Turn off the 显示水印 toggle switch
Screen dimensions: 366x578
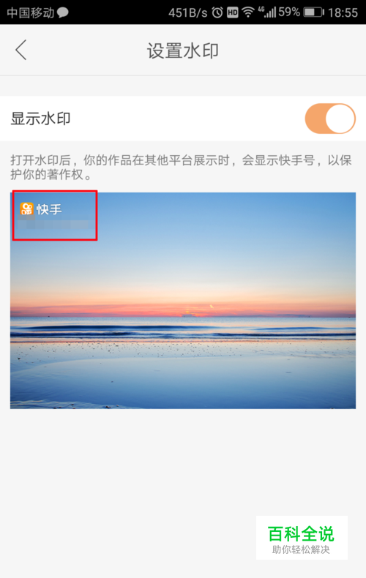(330, 119)
